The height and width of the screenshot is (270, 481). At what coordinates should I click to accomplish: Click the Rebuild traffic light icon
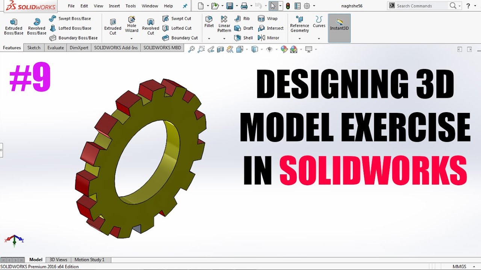click(x=288, y=6)
